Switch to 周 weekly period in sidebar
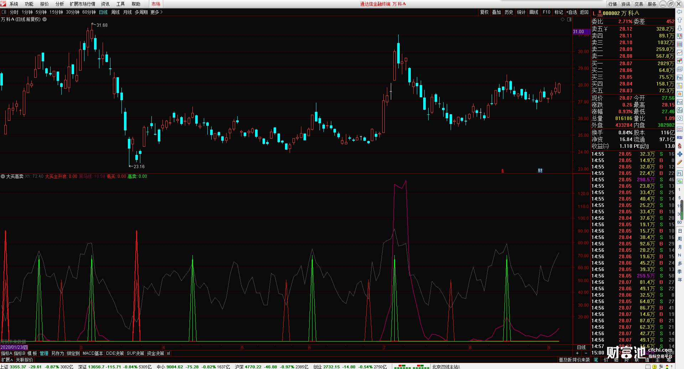 680,239
